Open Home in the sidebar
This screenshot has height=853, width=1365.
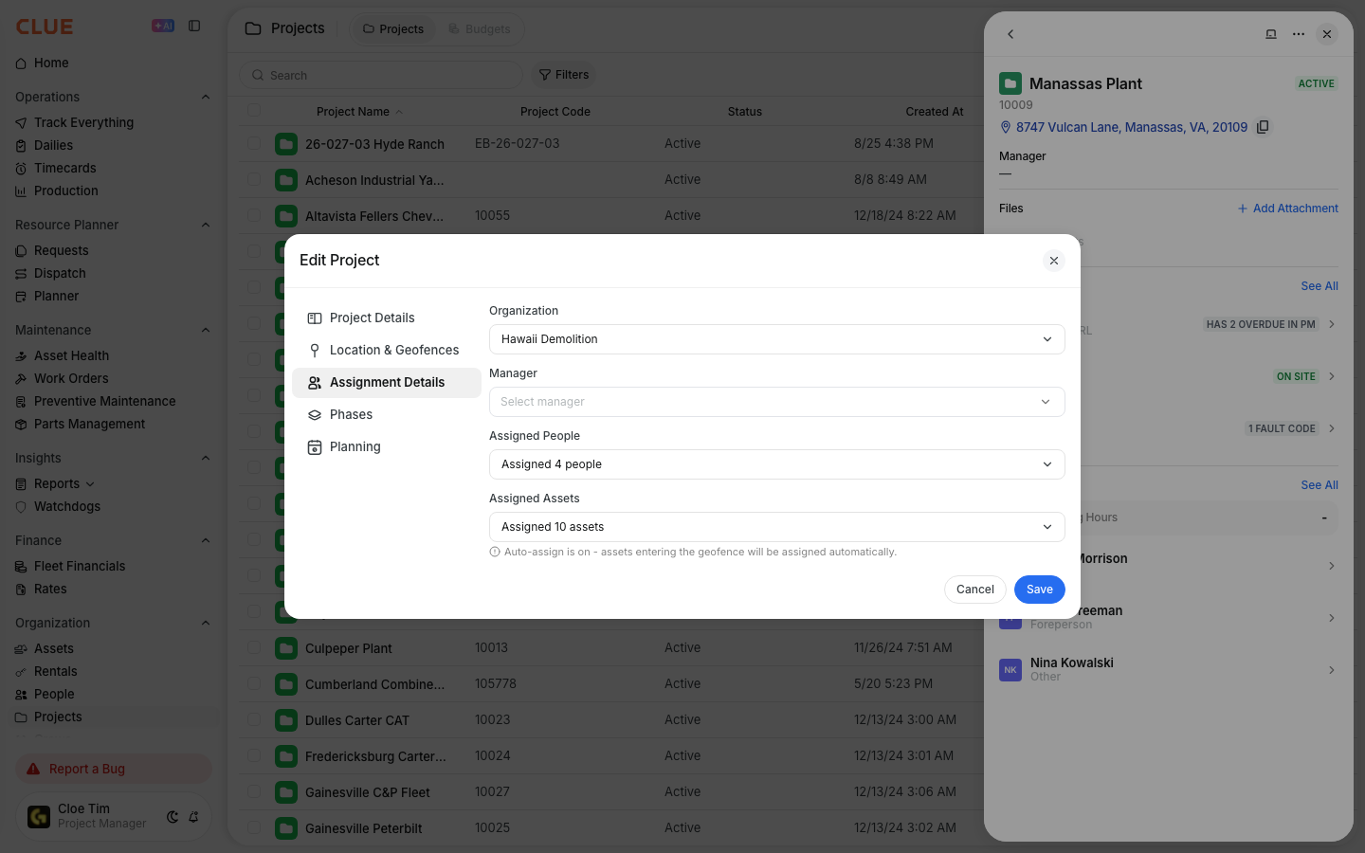(51, 63)
